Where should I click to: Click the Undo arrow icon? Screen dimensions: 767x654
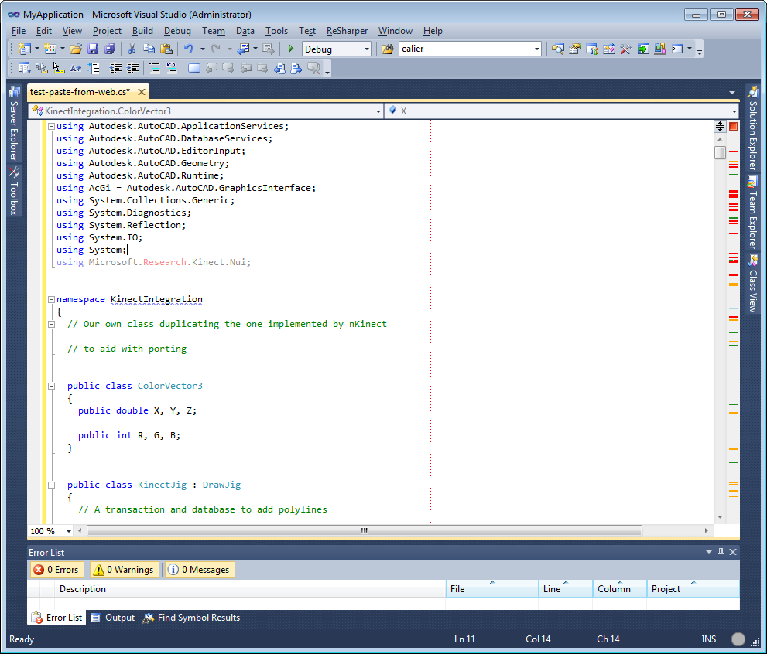[189, 49]
